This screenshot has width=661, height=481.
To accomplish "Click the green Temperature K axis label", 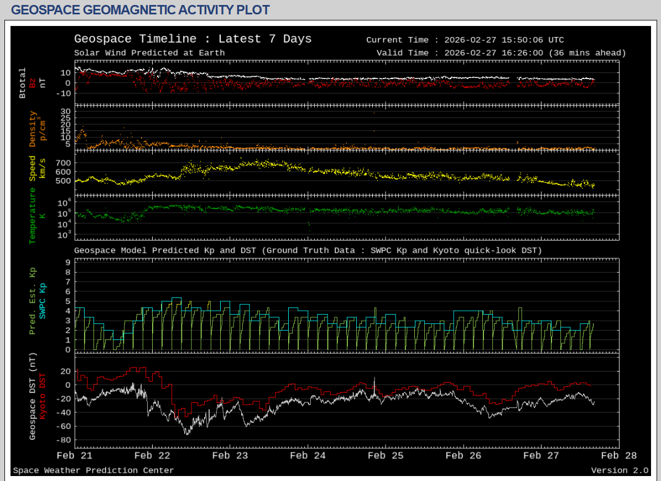I will coord(38,216).
